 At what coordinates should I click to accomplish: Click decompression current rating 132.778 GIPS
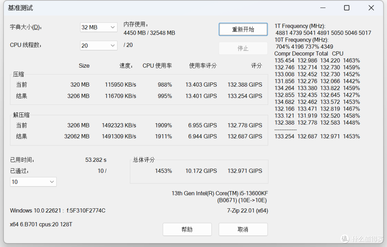(245, 125)
